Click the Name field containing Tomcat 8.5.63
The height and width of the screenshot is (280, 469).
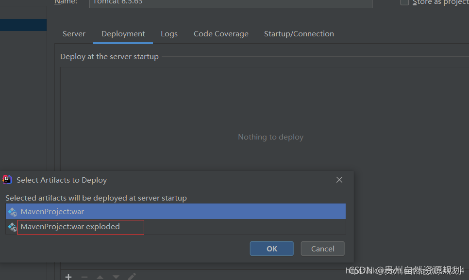231,3
